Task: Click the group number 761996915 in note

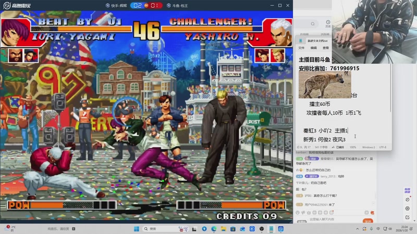Action: 345,69
